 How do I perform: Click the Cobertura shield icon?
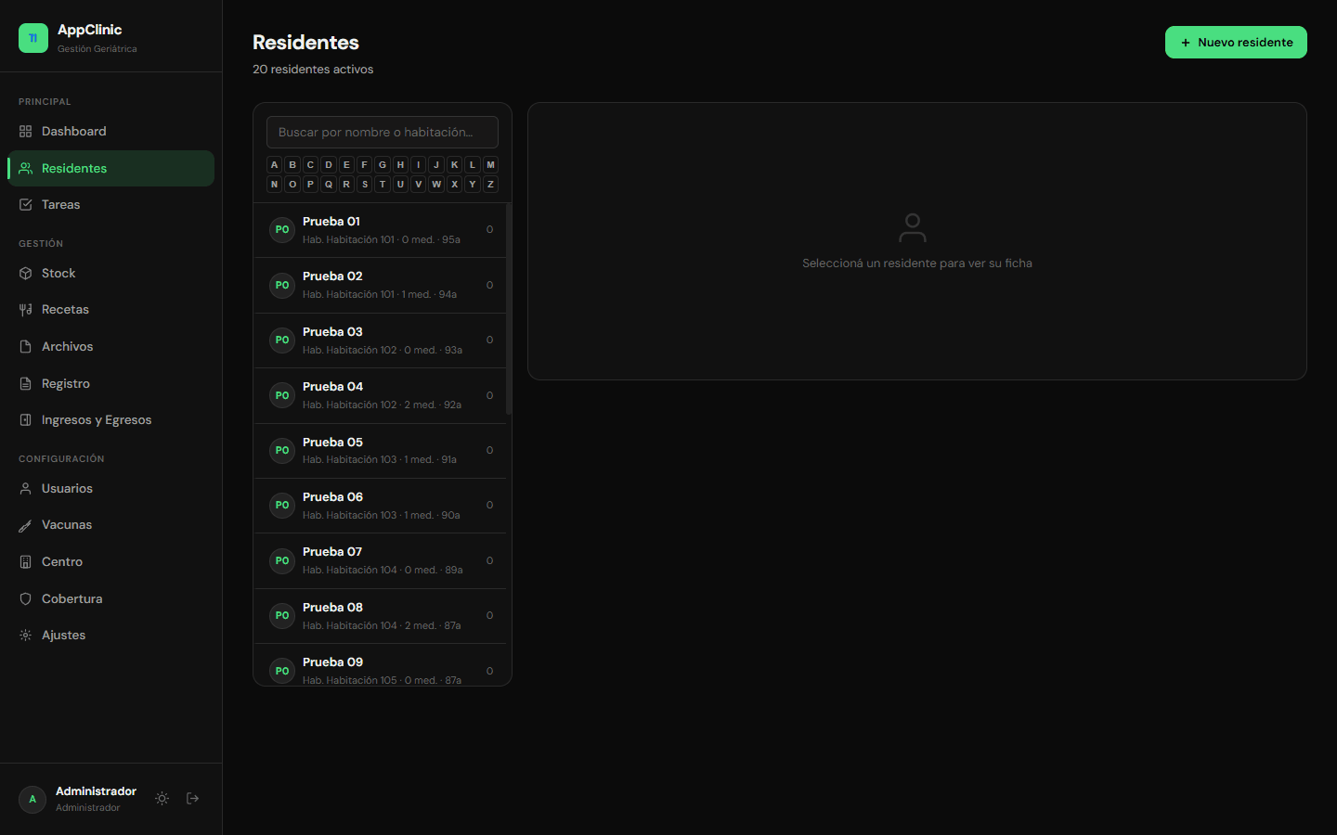pos(26,599)
